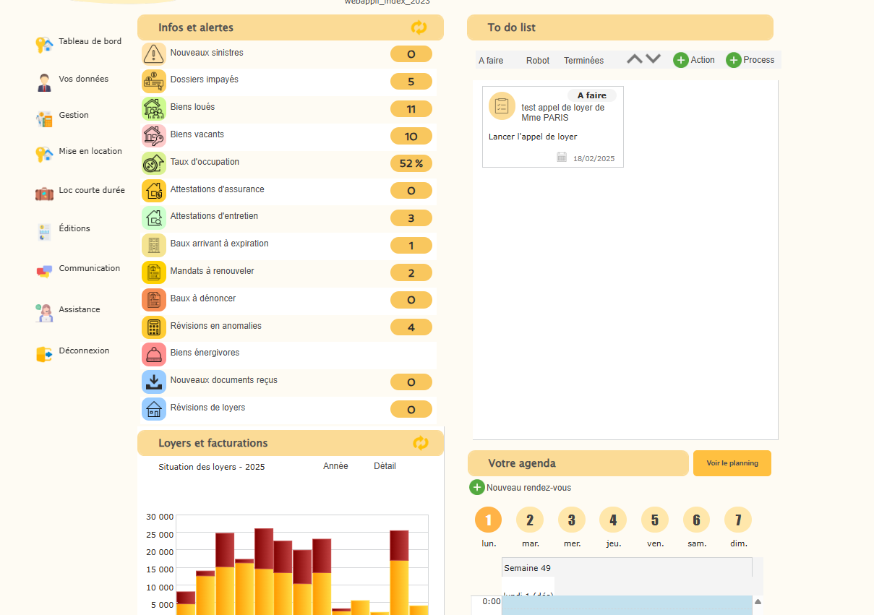Screen dimensions: 874x615
Task: Click the Biens vacants house icon
Action: click(154, 135)
